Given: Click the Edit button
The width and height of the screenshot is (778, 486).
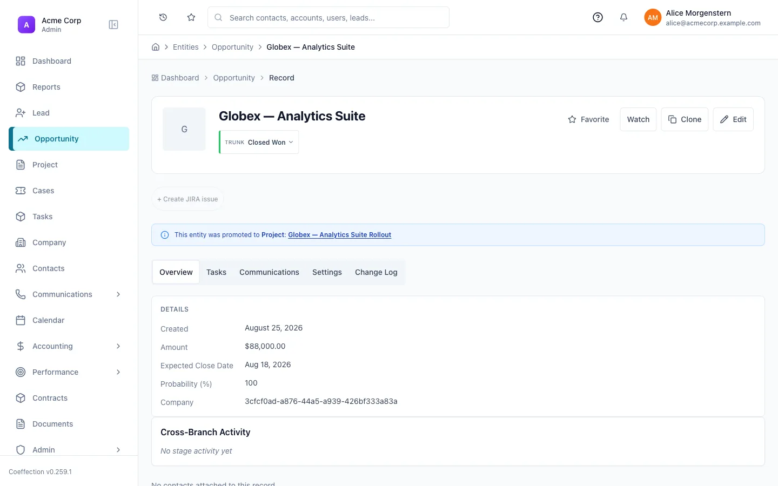Looking at the screenshot, I should tap(733, 119).
